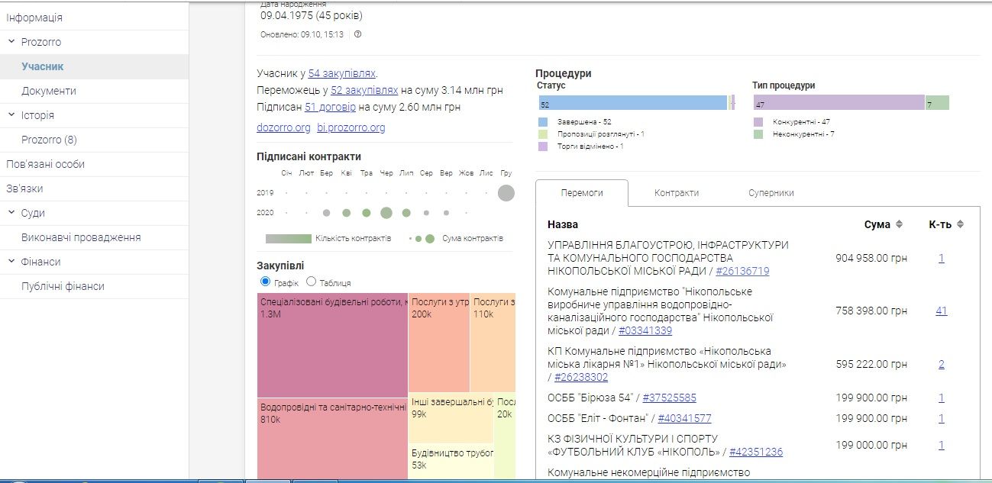Image resolution: width=992 pixels, height=483 pixels.
Task: Collapse the Prozorro section in sidebar
Action: pos(11,42)
